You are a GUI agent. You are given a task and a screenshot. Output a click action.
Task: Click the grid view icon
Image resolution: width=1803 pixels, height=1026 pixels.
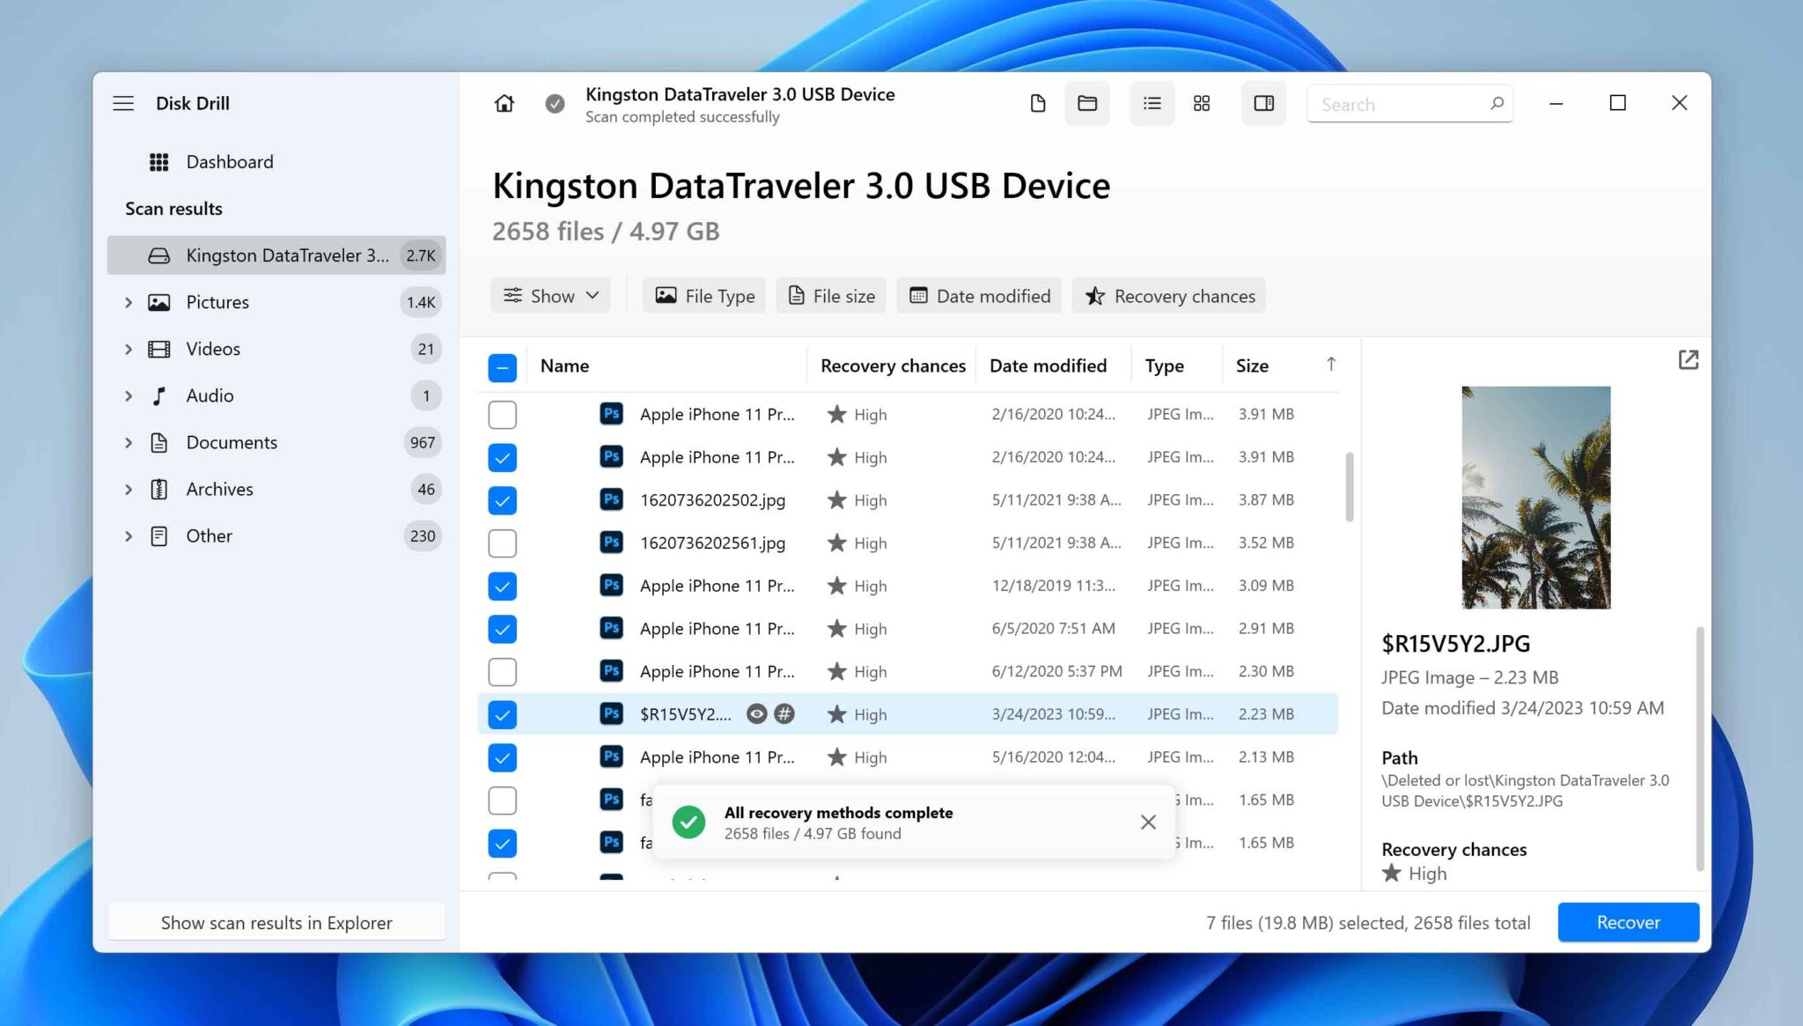point(1199,104)
